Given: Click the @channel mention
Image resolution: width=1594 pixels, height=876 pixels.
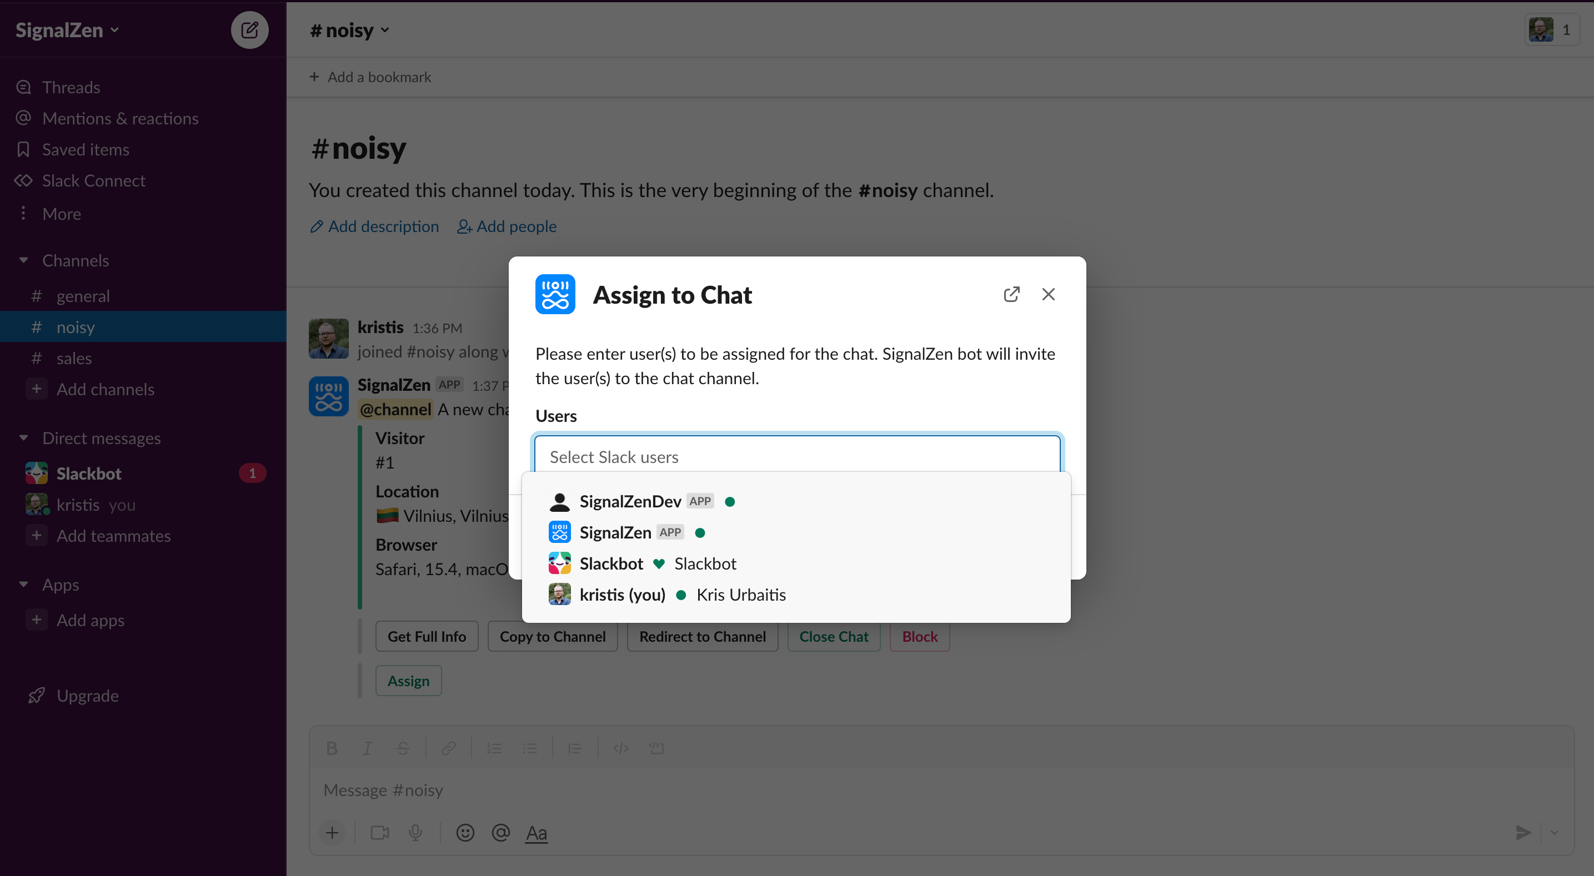Looking at the screenshot, I should pos(395,409).
